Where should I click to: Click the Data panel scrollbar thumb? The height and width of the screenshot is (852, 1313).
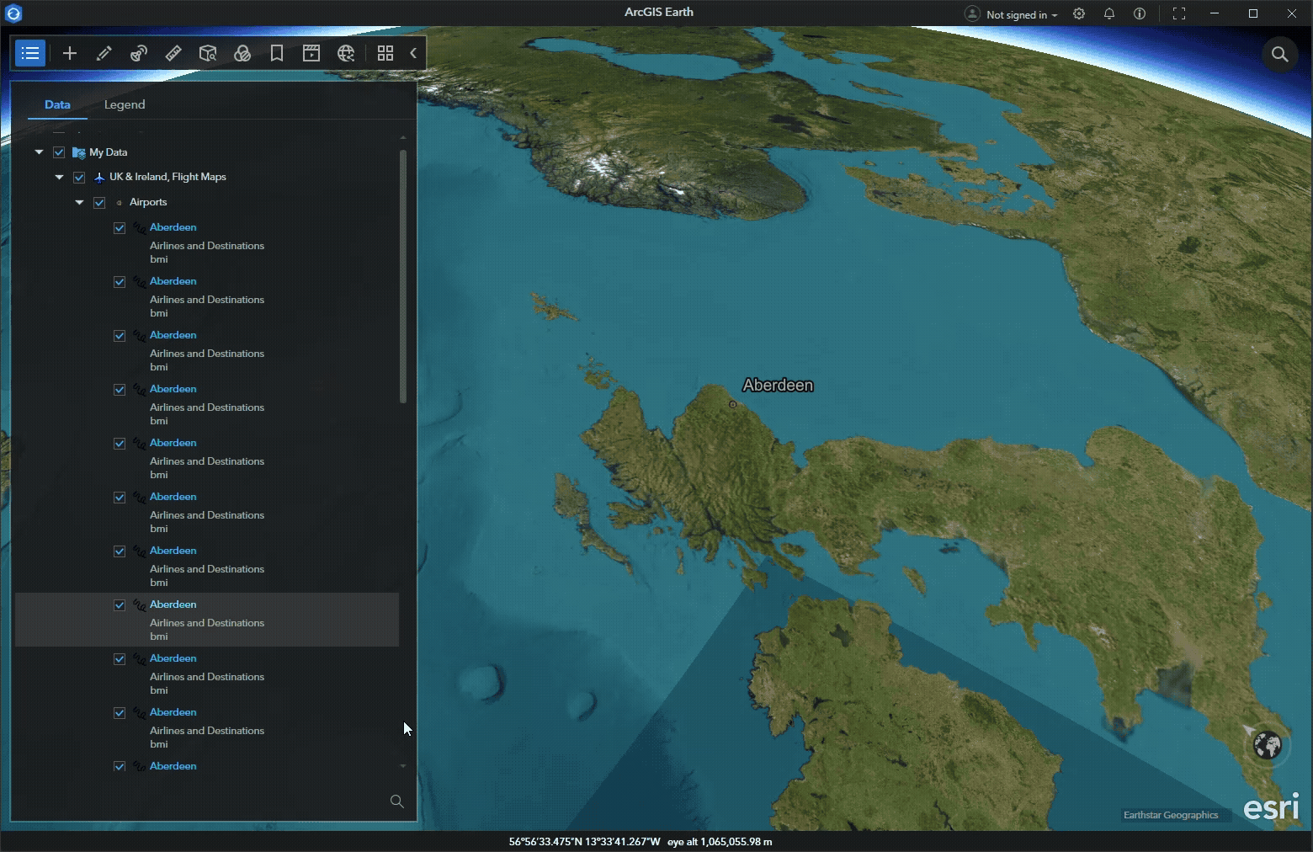click(x=403, y=276)
